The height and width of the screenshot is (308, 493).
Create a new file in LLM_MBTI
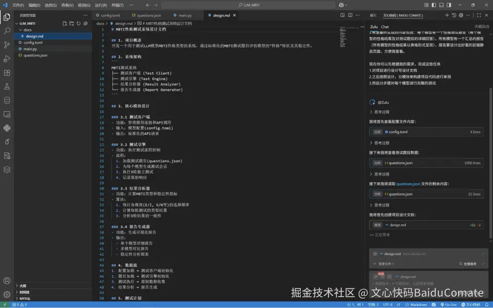pos(65,24)
